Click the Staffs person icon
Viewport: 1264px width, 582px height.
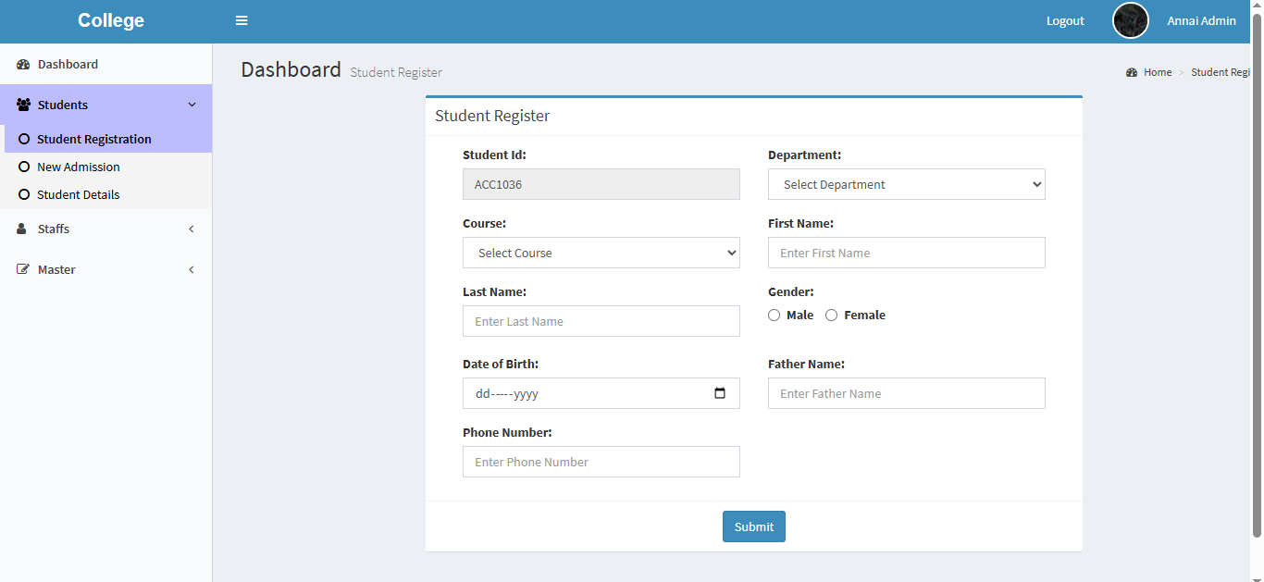click(22, 229)
